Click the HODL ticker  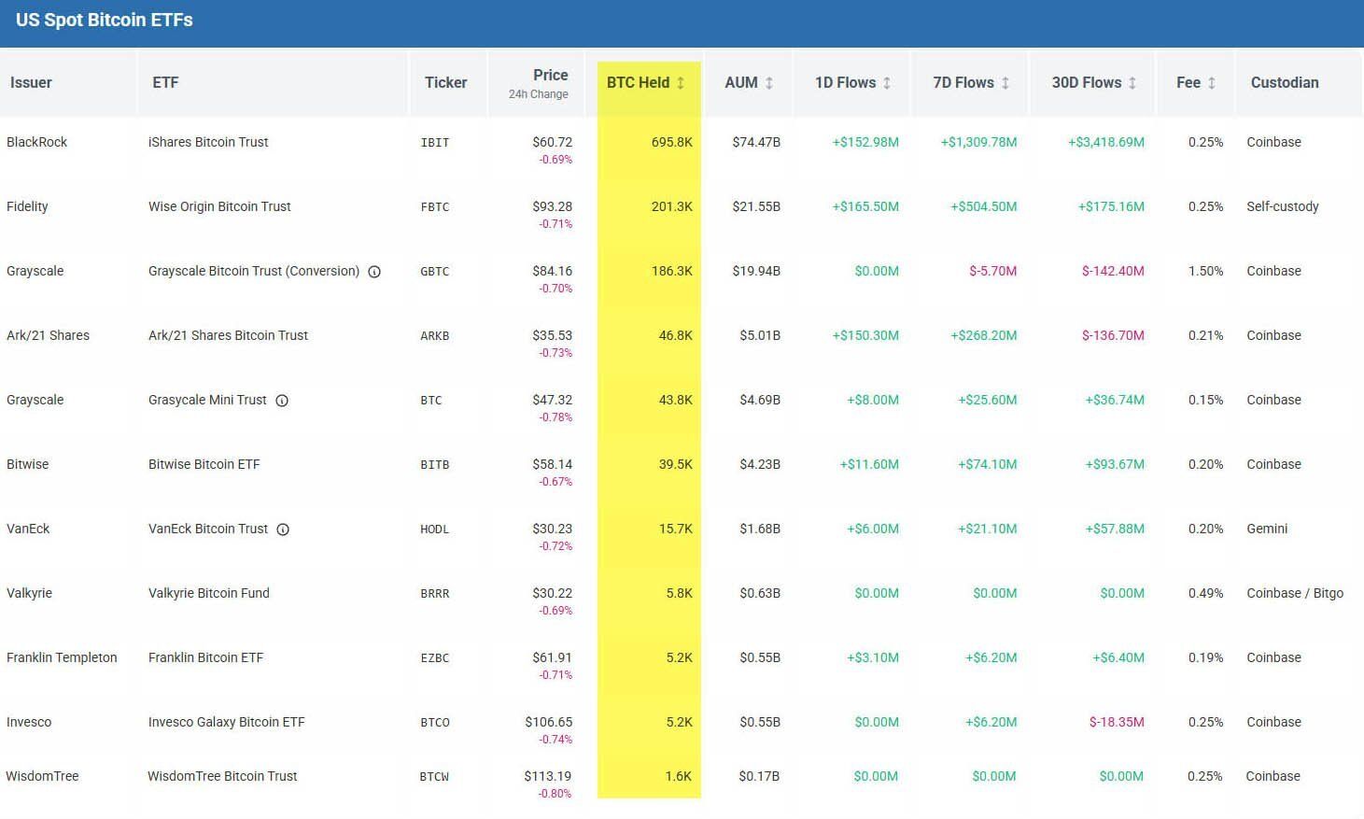pos(435,530)
